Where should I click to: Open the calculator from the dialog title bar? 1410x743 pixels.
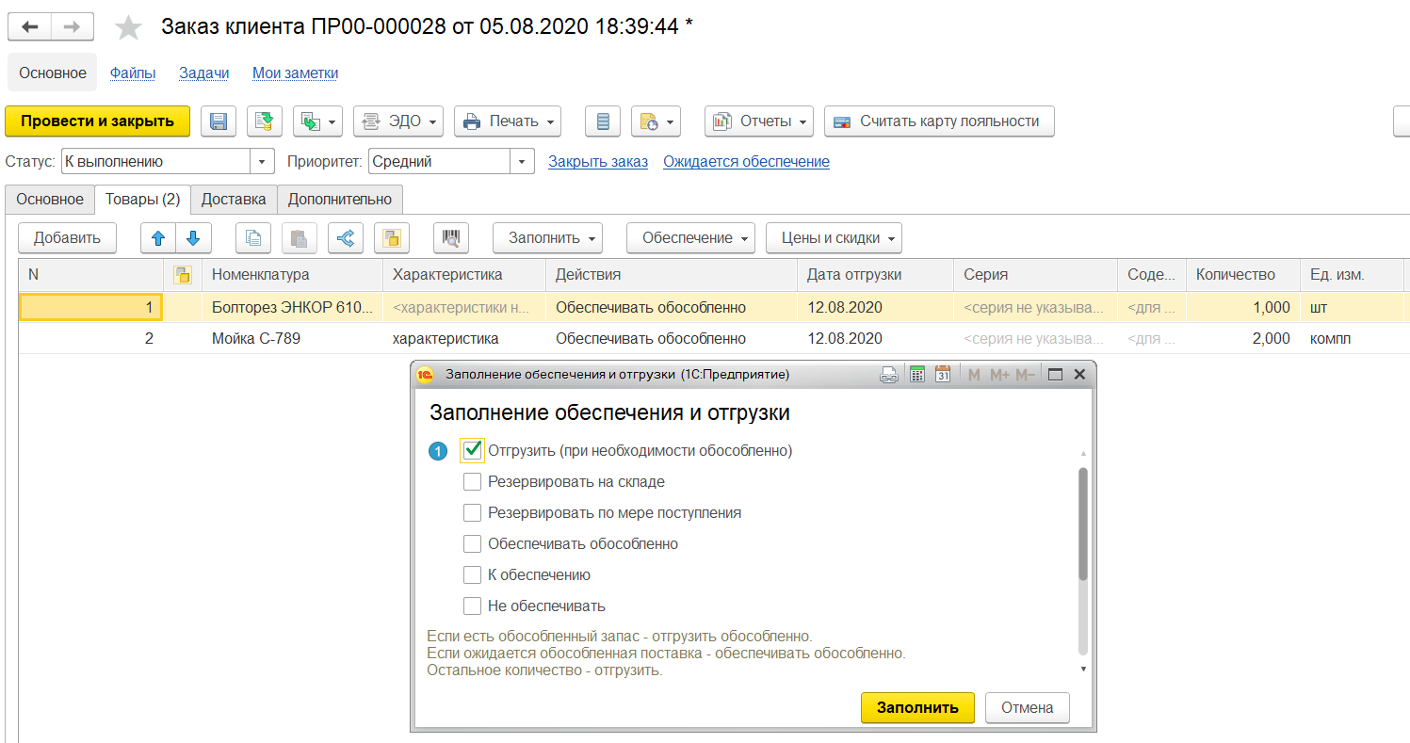916,375
